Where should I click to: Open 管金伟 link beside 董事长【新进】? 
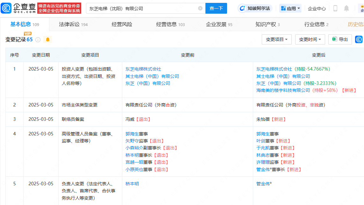pyautogui.click(x=263, y=169)
